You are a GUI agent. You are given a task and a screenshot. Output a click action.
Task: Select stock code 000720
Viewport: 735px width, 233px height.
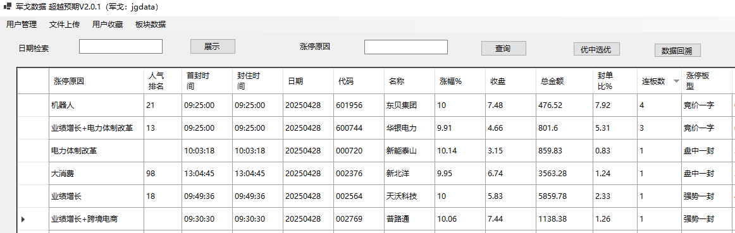[359, 151]
